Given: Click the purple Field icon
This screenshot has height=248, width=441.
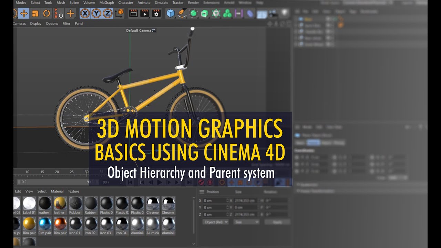Looking at the screenshot, I should click(238, 13).
